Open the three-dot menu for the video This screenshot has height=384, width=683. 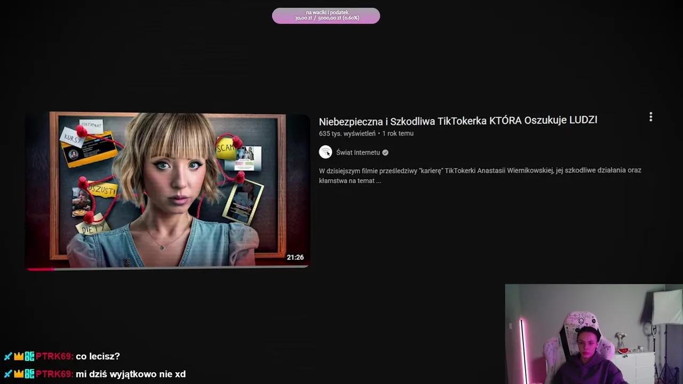click(650, 117)
